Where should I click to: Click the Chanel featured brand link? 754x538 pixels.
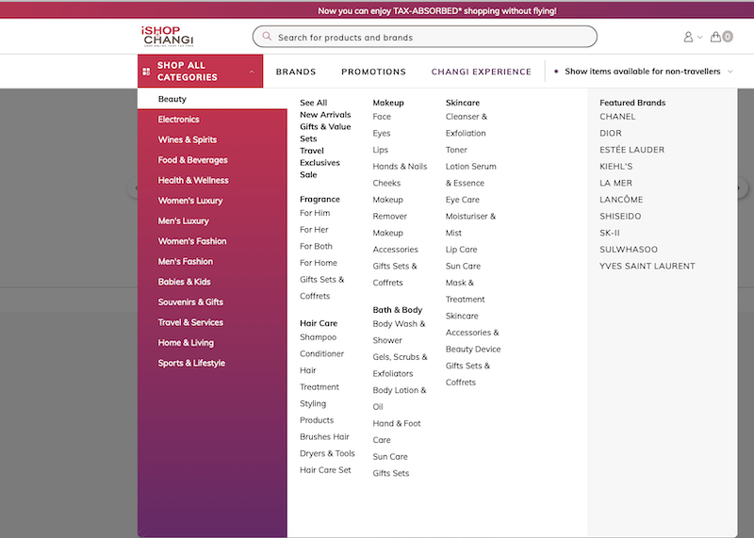(x=617, y=117)
